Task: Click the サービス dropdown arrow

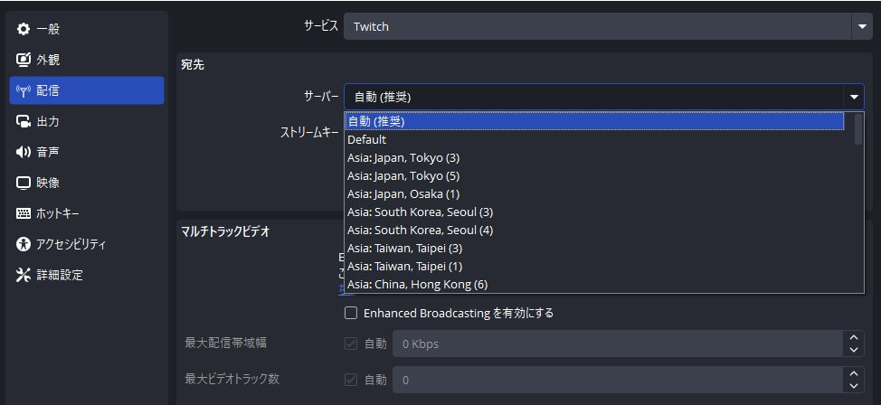Action: click(x=862, y=26)
